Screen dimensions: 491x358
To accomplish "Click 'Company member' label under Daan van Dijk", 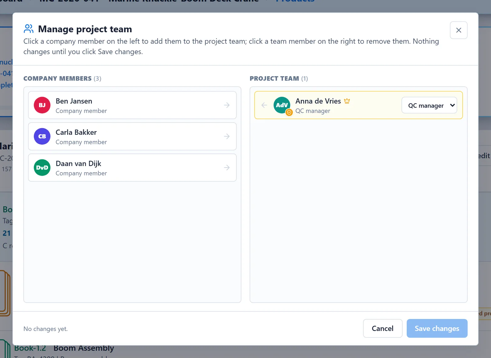I will click(81, 173).
